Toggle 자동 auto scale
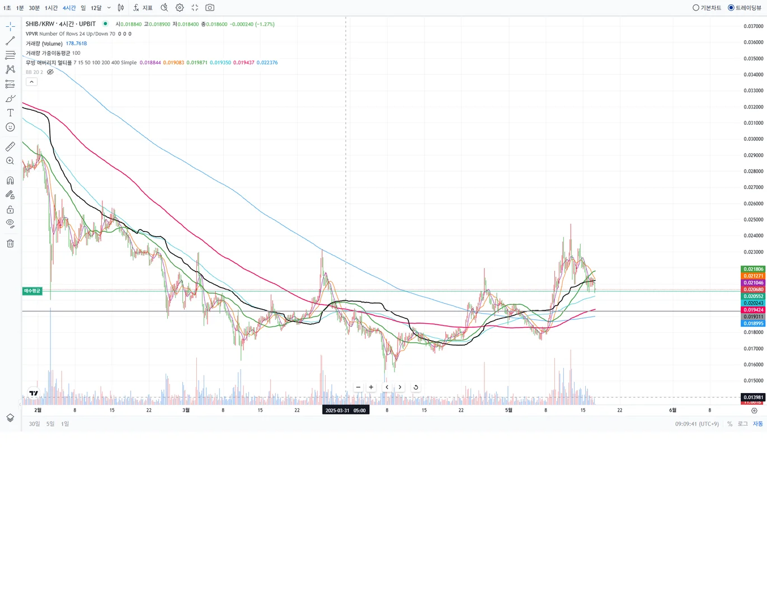Screen dimensions: 767x604 point(757,424)
